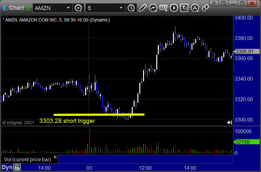This screenshot has height=172, width=261.
Task: Click the 52188 volume value marker
Action: [247, 142]
